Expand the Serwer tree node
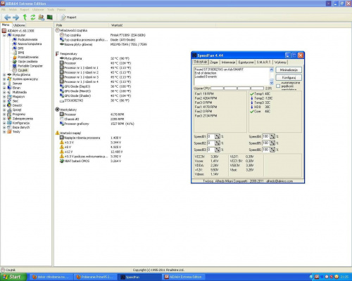This screenshot has width=352, height=281. [x=4, y=84]
